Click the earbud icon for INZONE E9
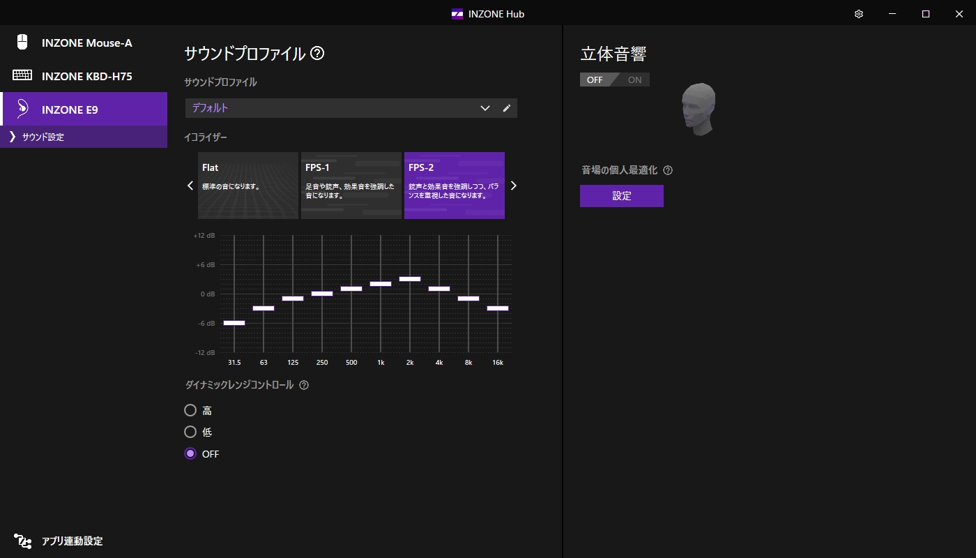Screen dimensions: 976x558 pyautogui.click(x=22, y=109)
